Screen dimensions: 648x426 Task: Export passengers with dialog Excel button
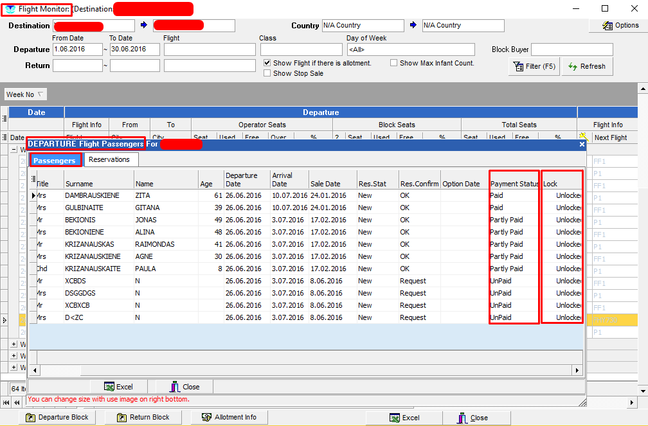coord(119,387)
